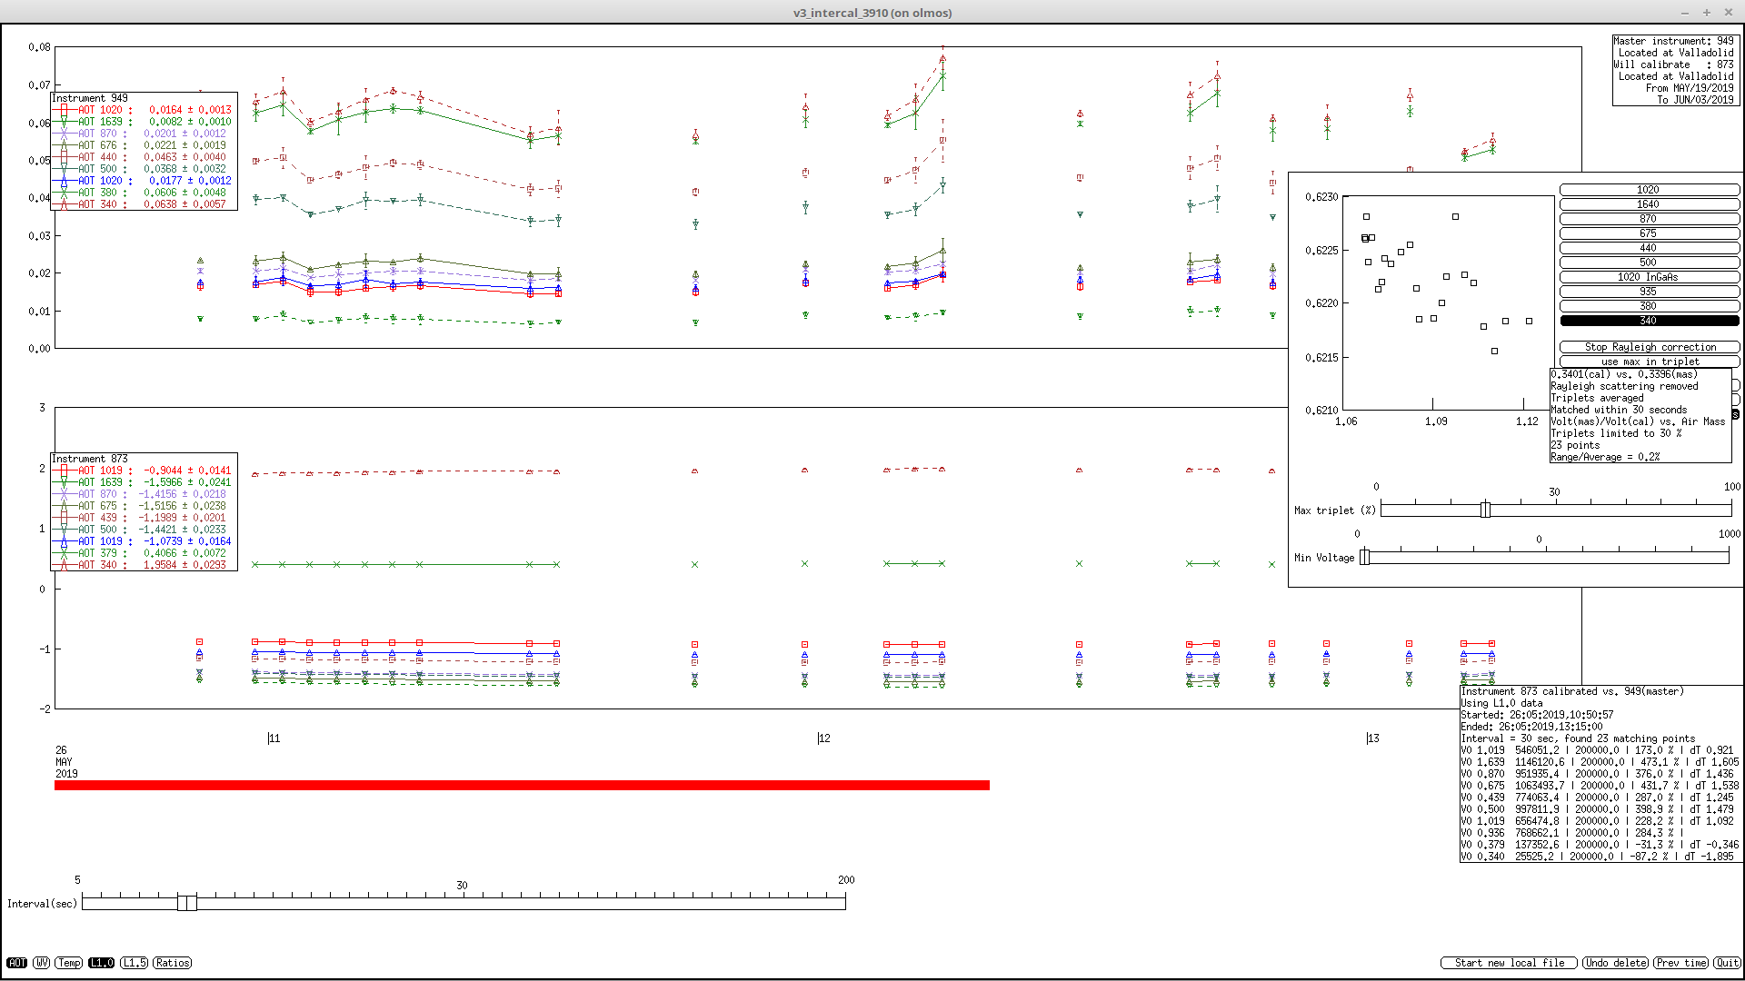This screenshot has width=1745, height=981.
Task: Click the Undo delete button
Action: click(x=1616, y=963)
